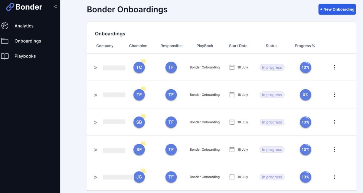
Task: Click the calendar icon in the first row
Action: pos(232,67)
